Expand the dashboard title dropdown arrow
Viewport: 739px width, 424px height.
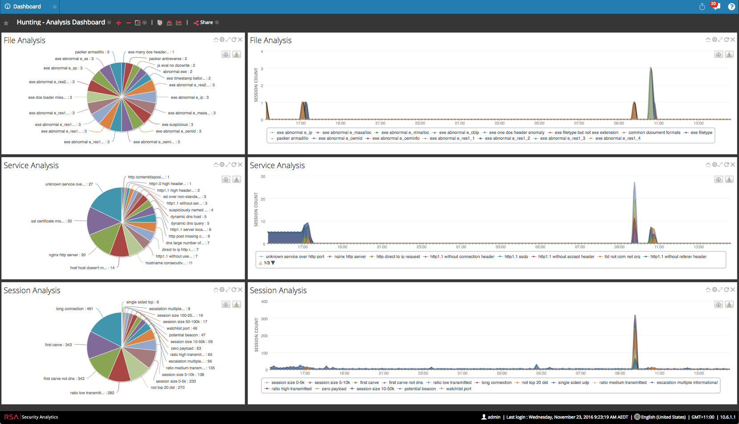(x=109, y=23)
